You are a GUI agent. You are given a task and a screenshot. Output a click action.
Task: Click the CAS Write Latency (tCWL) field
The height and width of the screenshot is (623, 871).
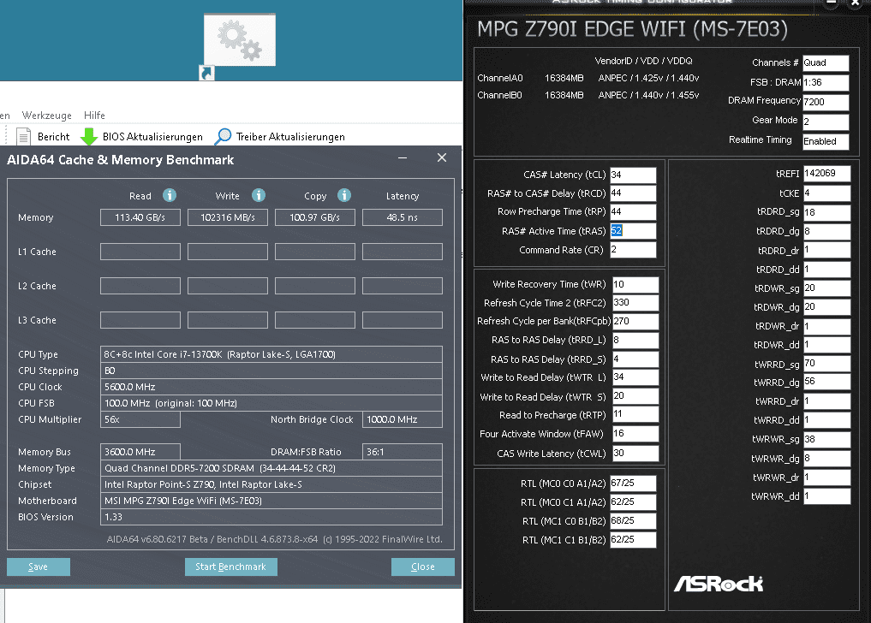coord(635,453)
